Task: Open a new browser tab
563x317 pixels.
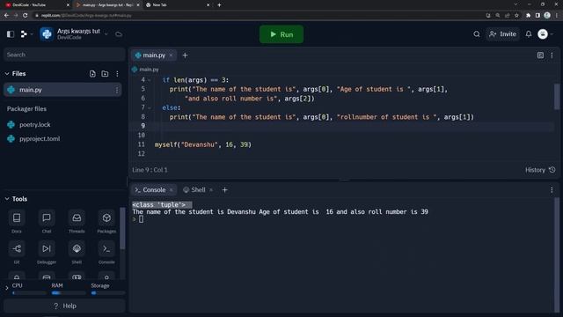Action: pyautogui.click(x=219, y=5)
